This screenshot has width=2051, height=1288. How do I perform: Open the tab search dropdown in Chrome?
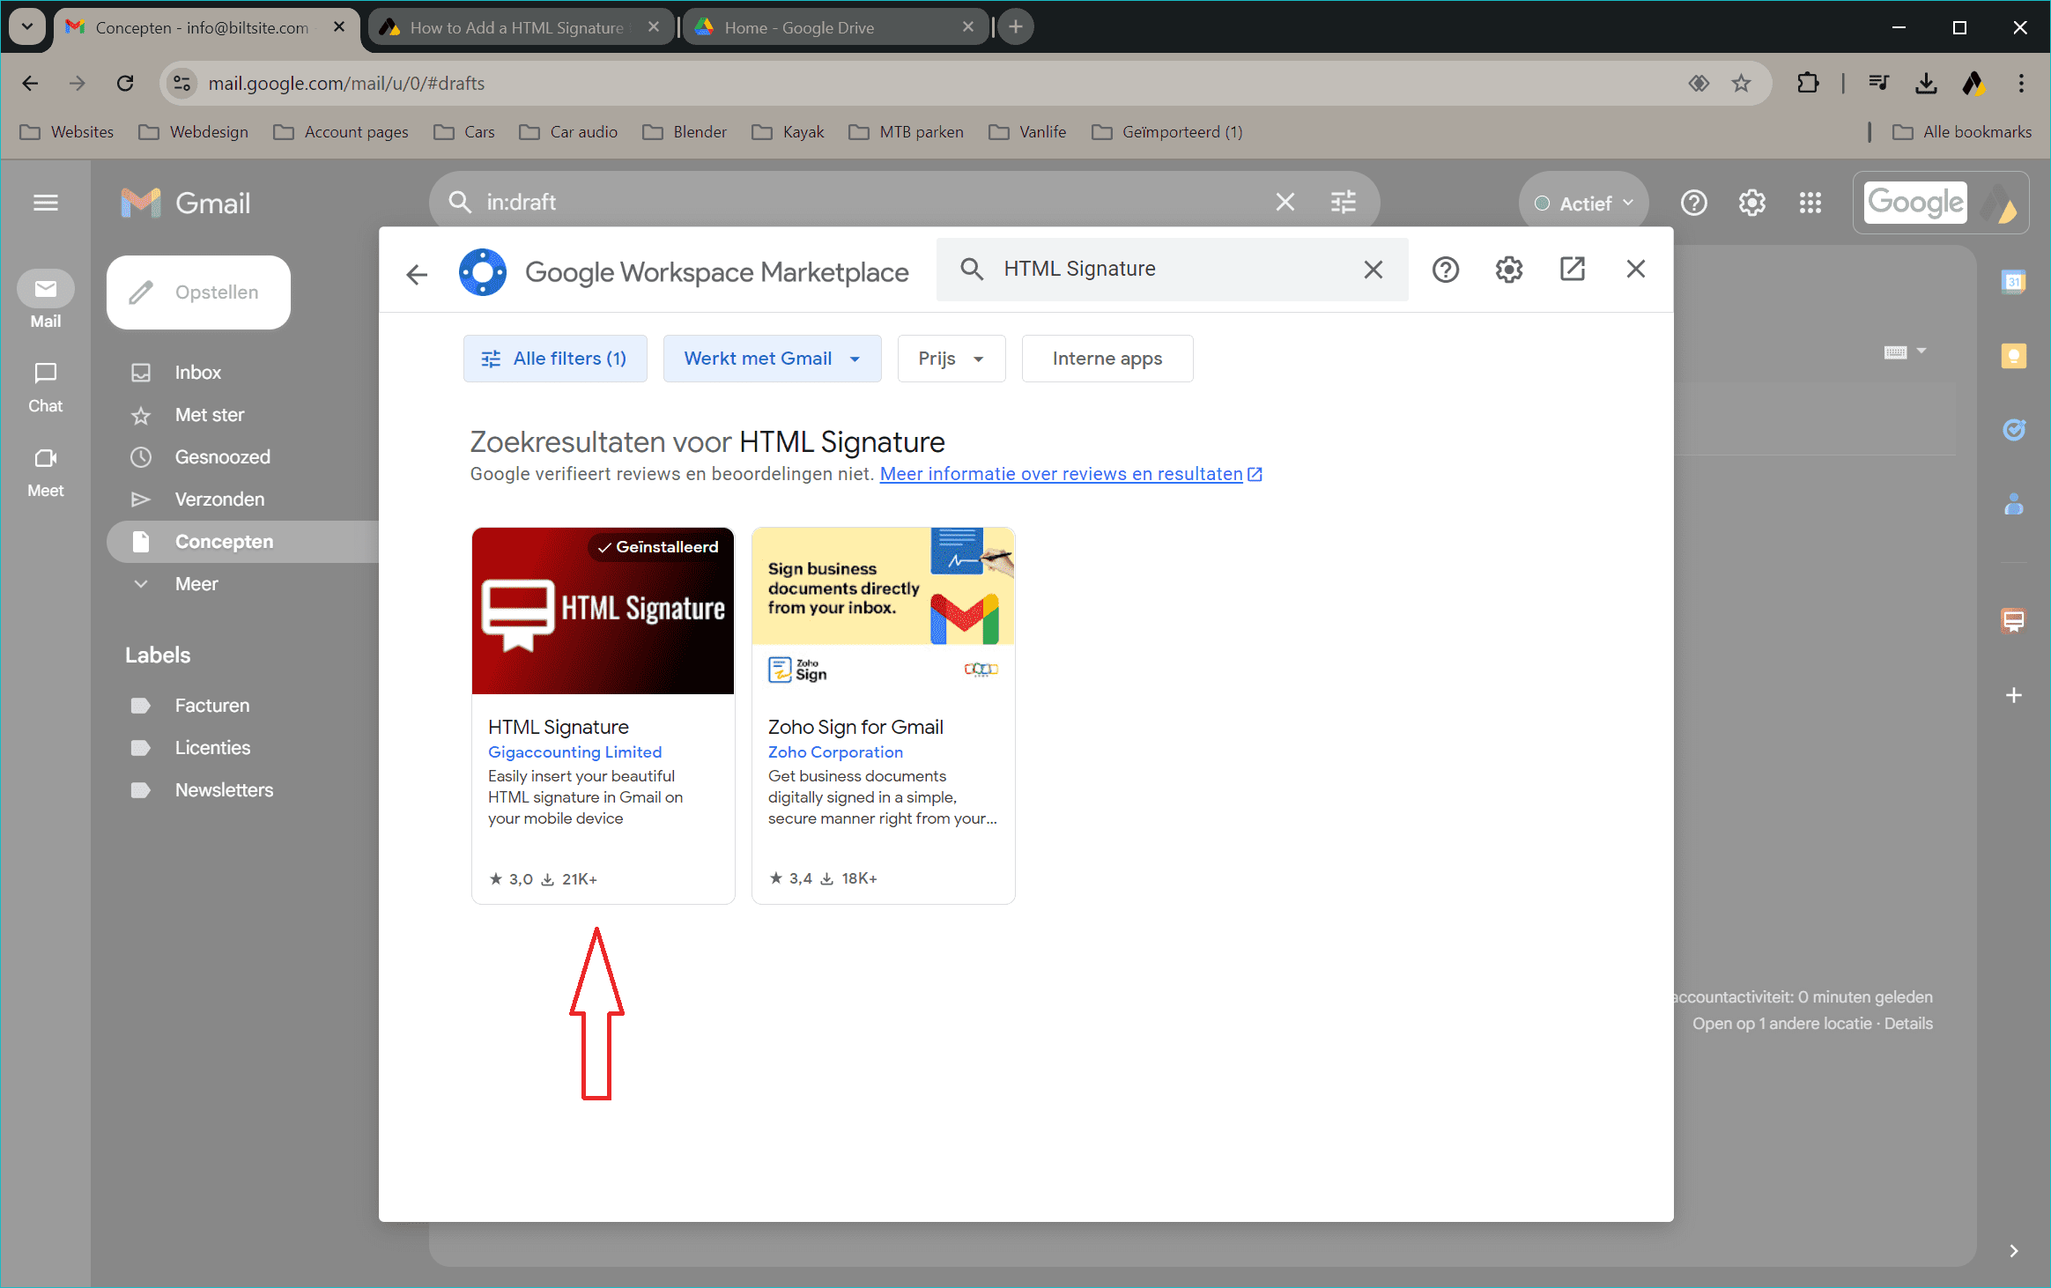(27, 26)
